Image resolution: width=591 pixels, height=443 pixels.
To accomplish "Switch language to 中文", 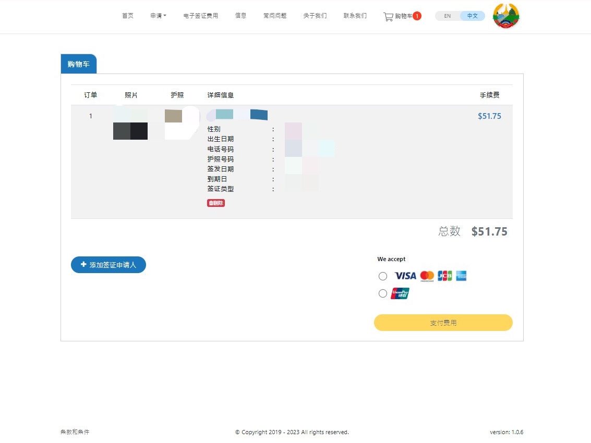I will coord(472,16).
